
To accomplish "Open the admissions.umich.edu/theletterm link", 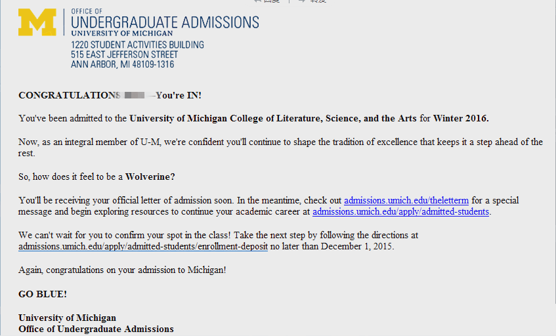I will tap(406, 200).
